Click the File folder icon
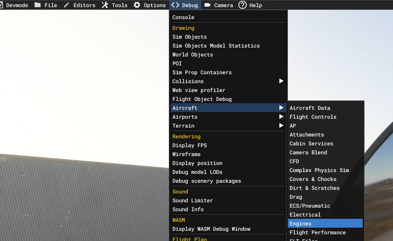This screenshot has width=393, height=241. pyautogui.click(x=38, y=5)
